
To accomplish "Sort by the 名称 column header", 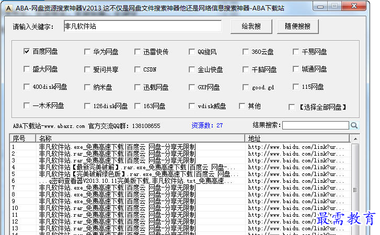I will click(x=140, y=138).
